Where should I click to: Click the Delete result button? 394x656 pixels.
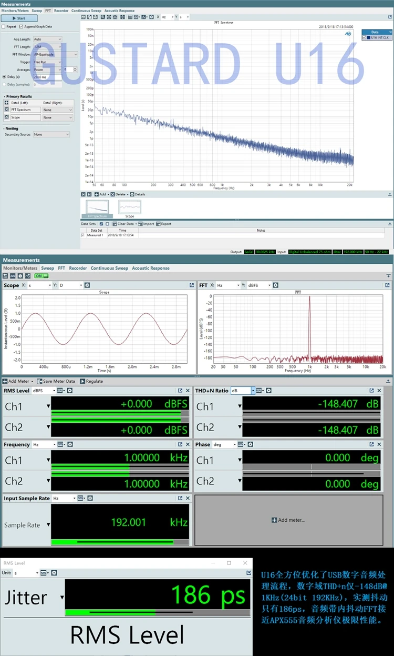point(118,194)
